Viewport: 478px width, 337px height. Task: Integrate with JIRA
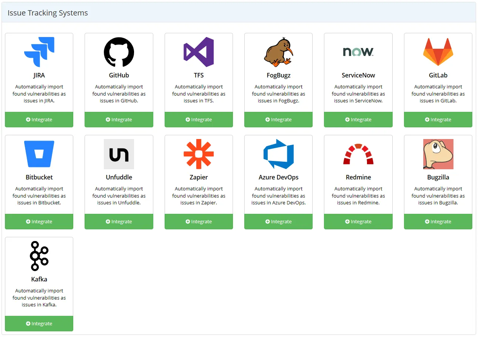[x=39, y=119]
